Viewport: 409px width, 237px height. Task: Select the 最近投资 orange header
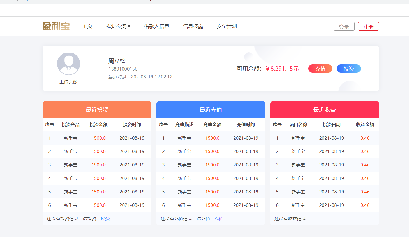tap(97, 109)
